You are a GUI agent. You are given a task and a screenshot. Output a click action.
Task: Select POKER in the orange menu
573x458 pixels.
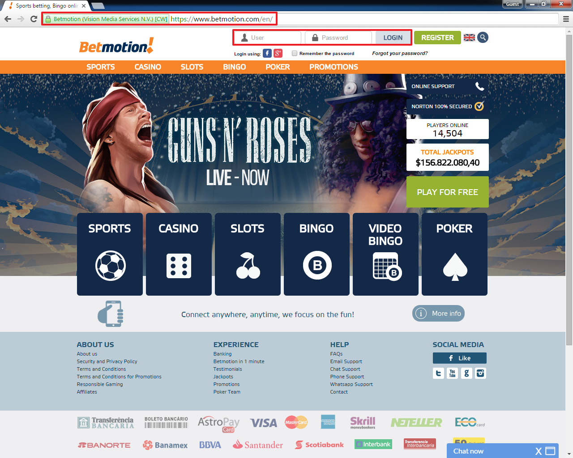coord(278,67)
